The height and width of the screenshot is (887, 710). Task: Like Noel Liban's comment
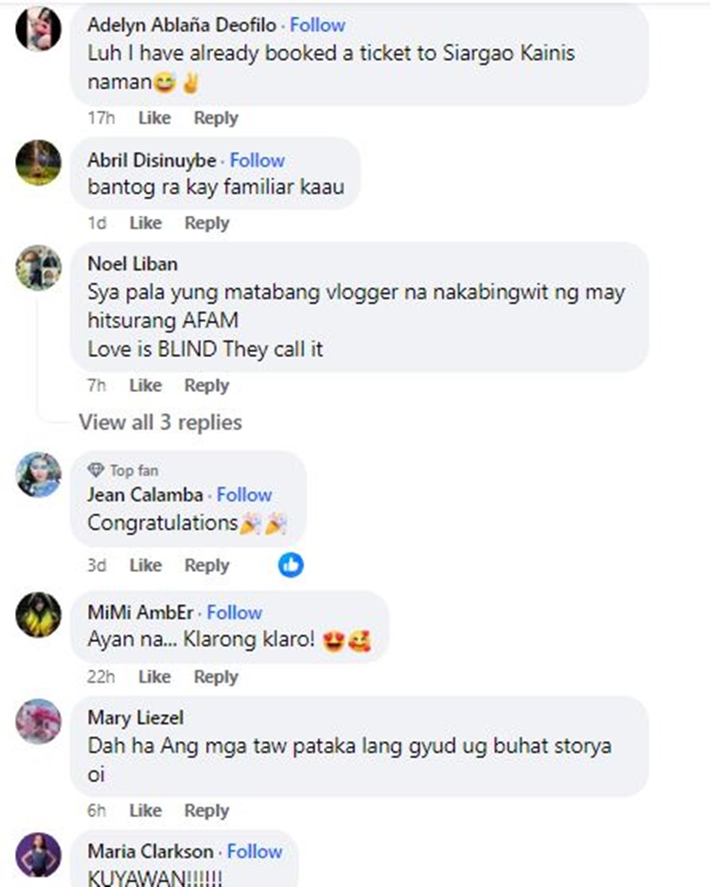[146, 385]
